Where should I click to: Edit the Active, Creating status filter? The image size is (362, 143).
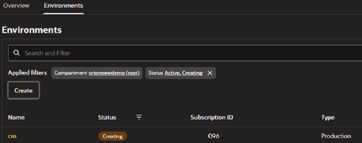click(x=184, y=73)
